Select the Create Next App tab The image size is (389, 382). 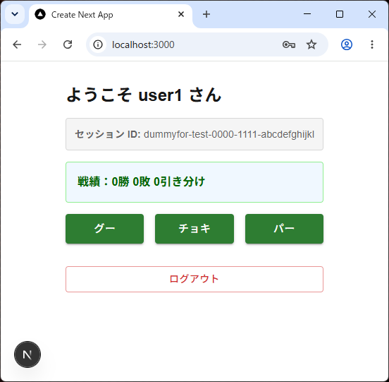(x=111, y=15)
